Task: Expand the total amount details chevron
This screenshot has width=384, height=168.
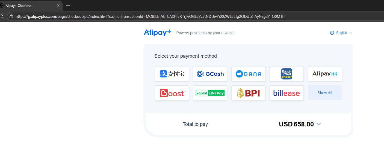Action: click(x=318, y=124)
